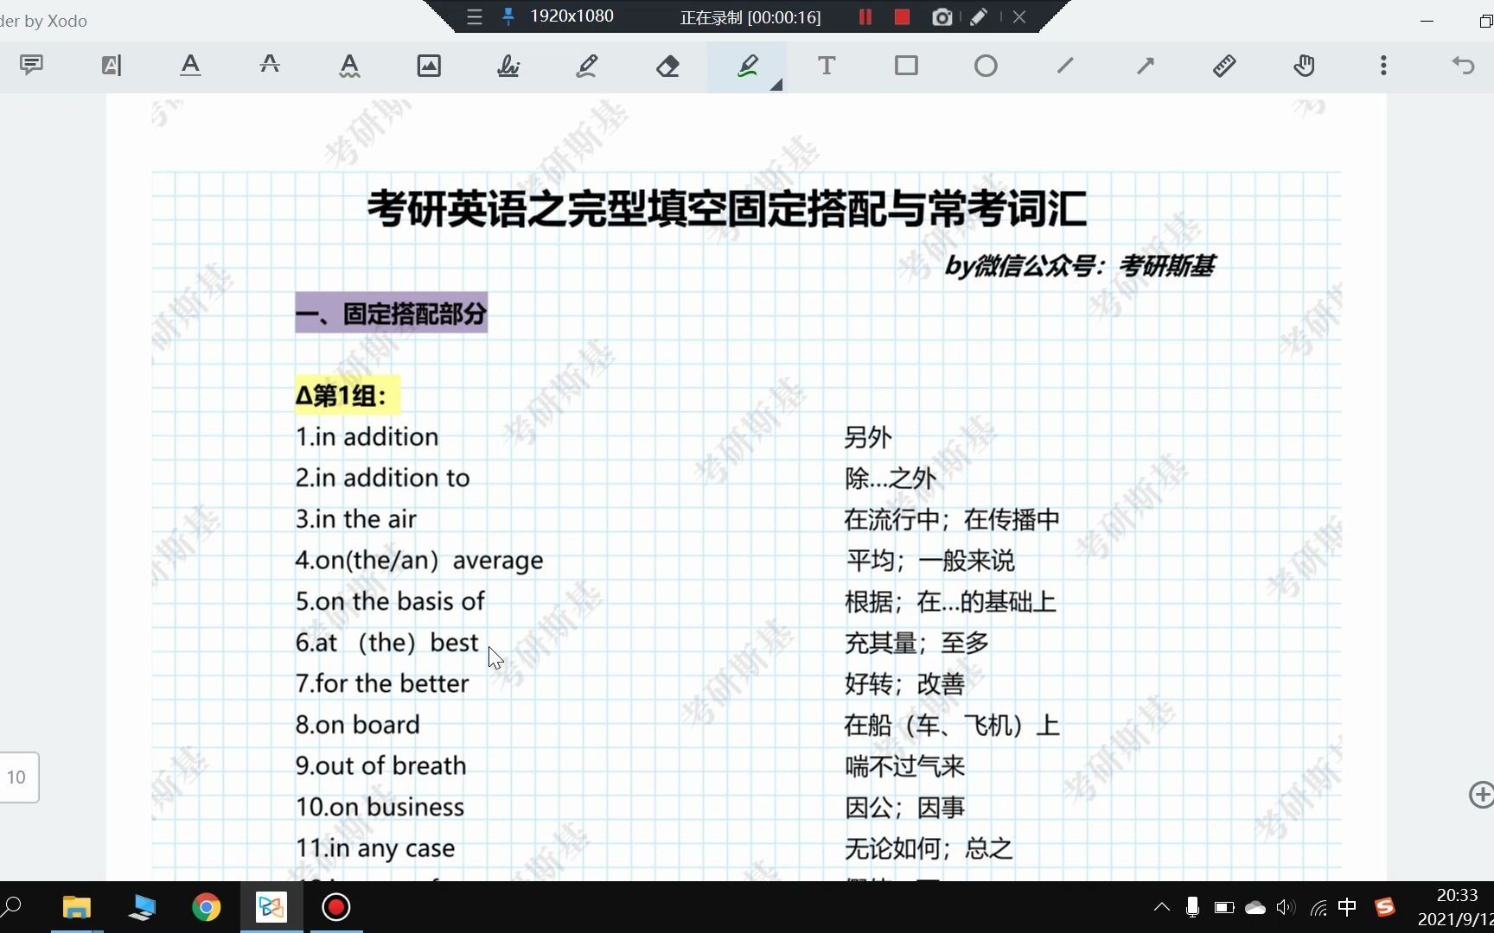
Task: Click the phrase '11.in any case'
Action: 374,848
